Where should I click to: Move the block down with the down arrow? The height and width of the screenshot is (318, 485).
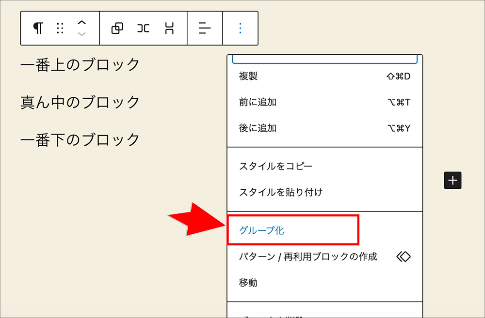click(x=82, y=34)
